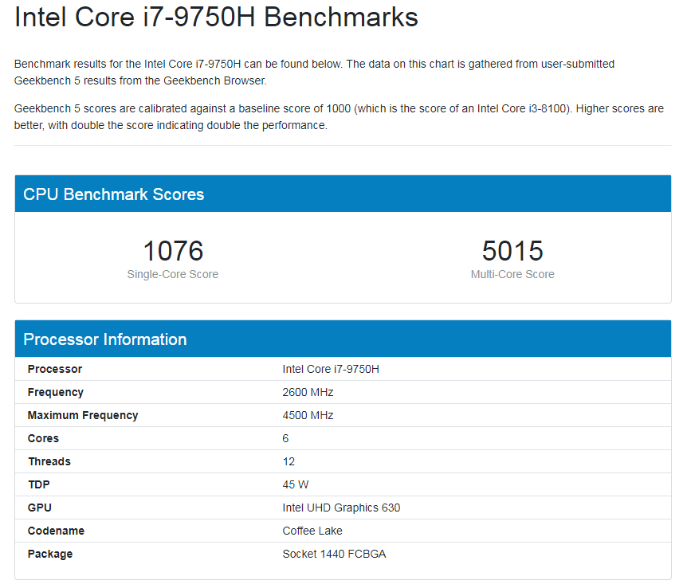Click the Single-Core Score label
Image resolution: width=683 pixels, height=588 pixels.
172,274
